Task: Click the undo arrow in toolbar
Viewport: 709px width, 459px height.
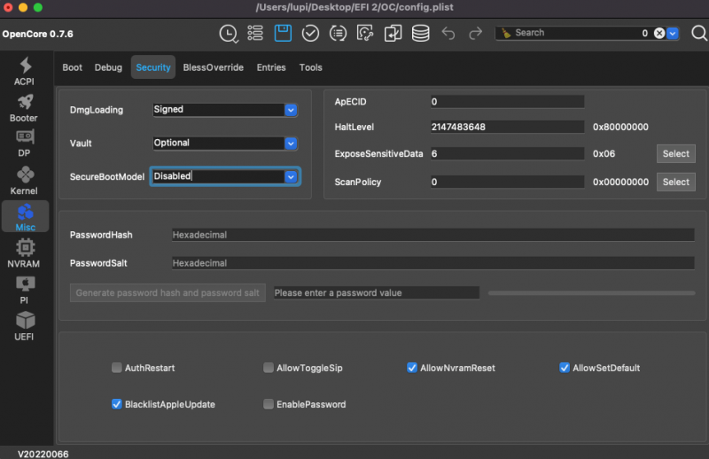Action: 448,33
